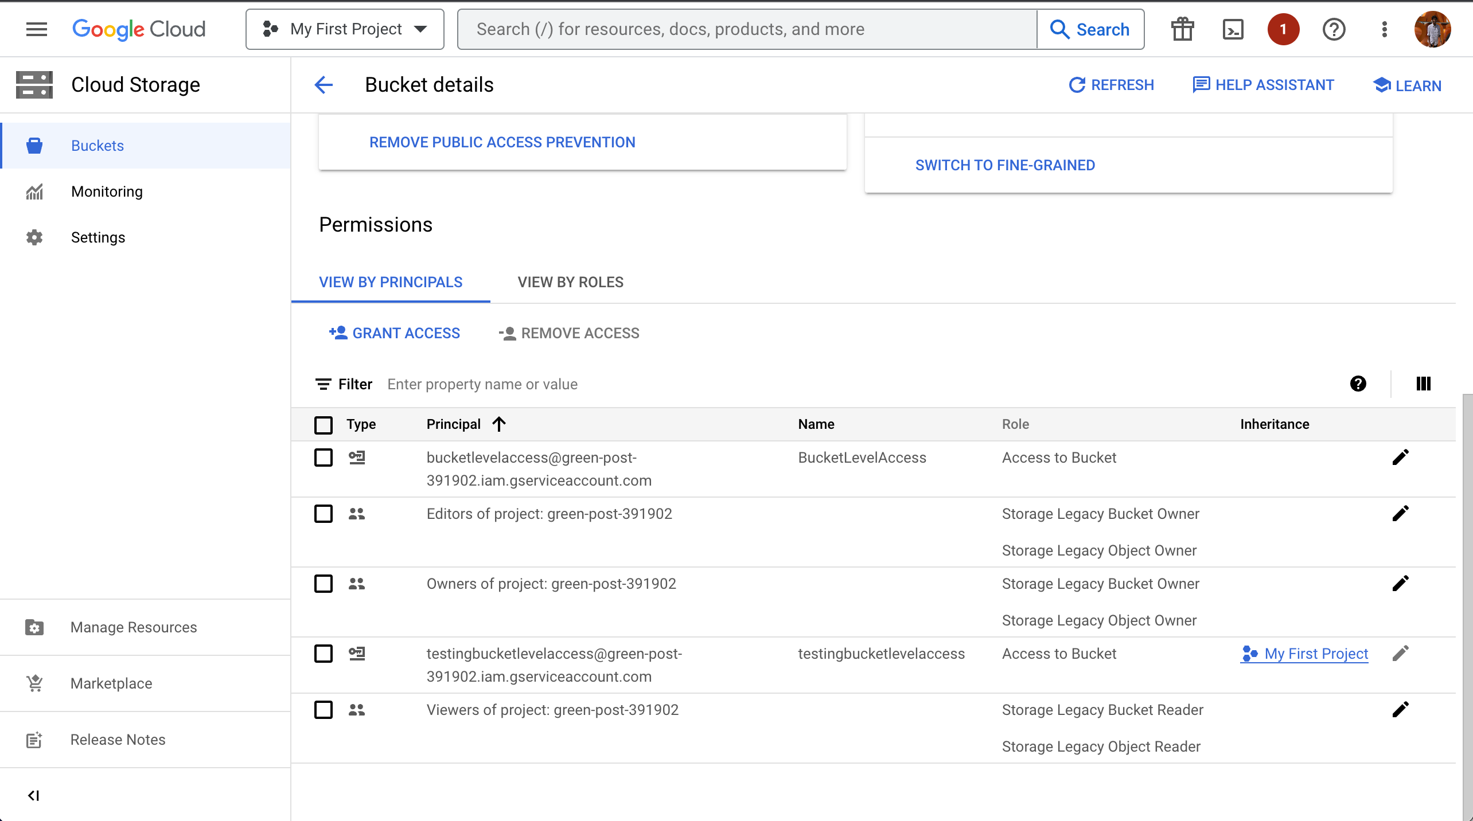Click the gift free trial icon

pos(1182,29)
